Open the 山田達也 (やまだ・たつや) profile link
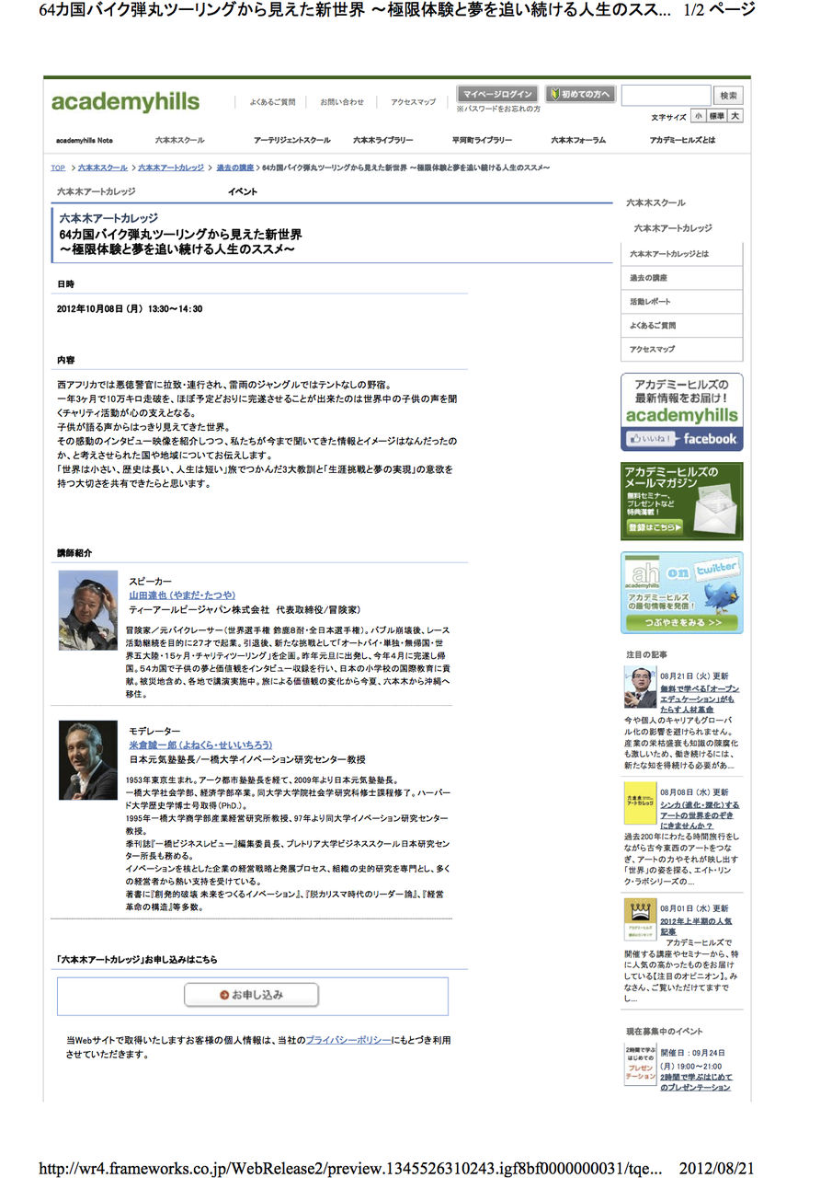The width and height of the screenshot is (832, 1178). click(x=182, y=595)
